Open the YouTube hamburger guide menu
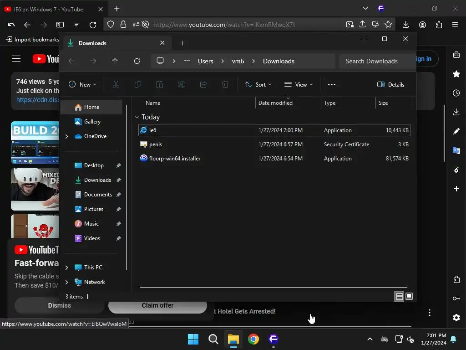Screen dimensions: 466x350 click(x=16, y=59)
